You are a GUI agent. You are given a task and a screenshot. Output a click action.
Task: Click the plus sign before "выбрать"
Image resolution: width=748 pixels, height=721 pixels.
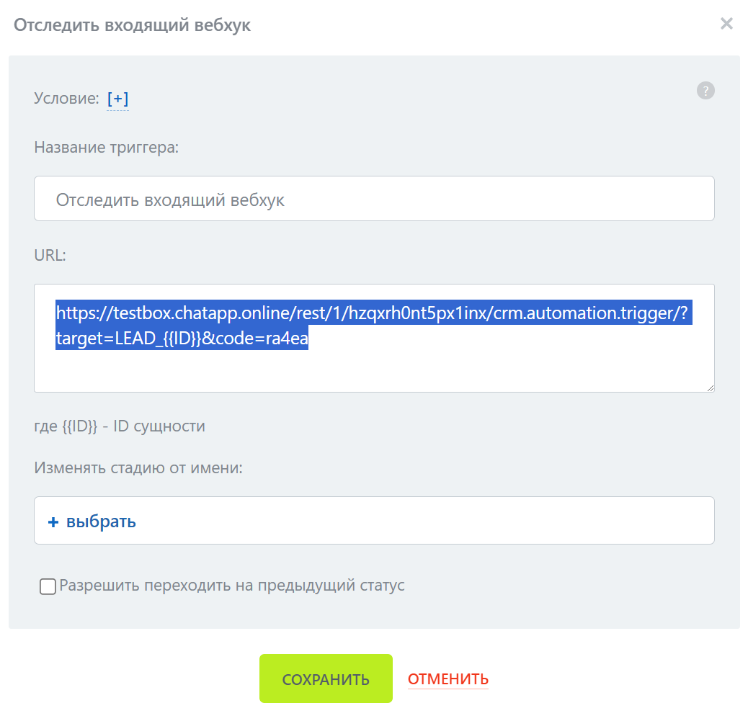point(53,522)
